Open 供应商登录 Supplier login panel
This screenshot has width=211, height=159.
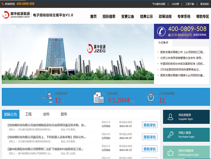coord(186,117)
